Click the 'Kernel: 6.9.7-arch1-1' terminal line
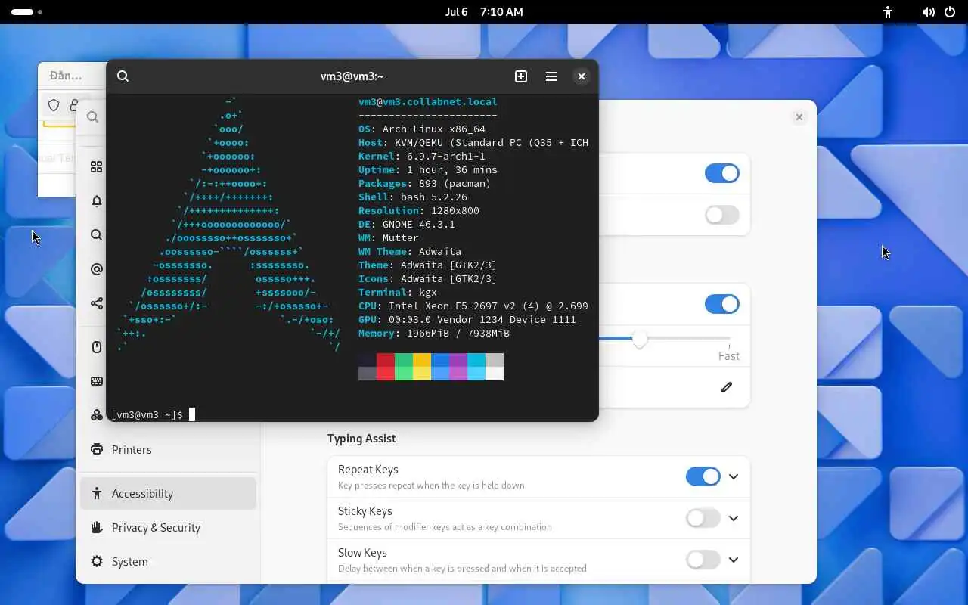 (422, 156)
